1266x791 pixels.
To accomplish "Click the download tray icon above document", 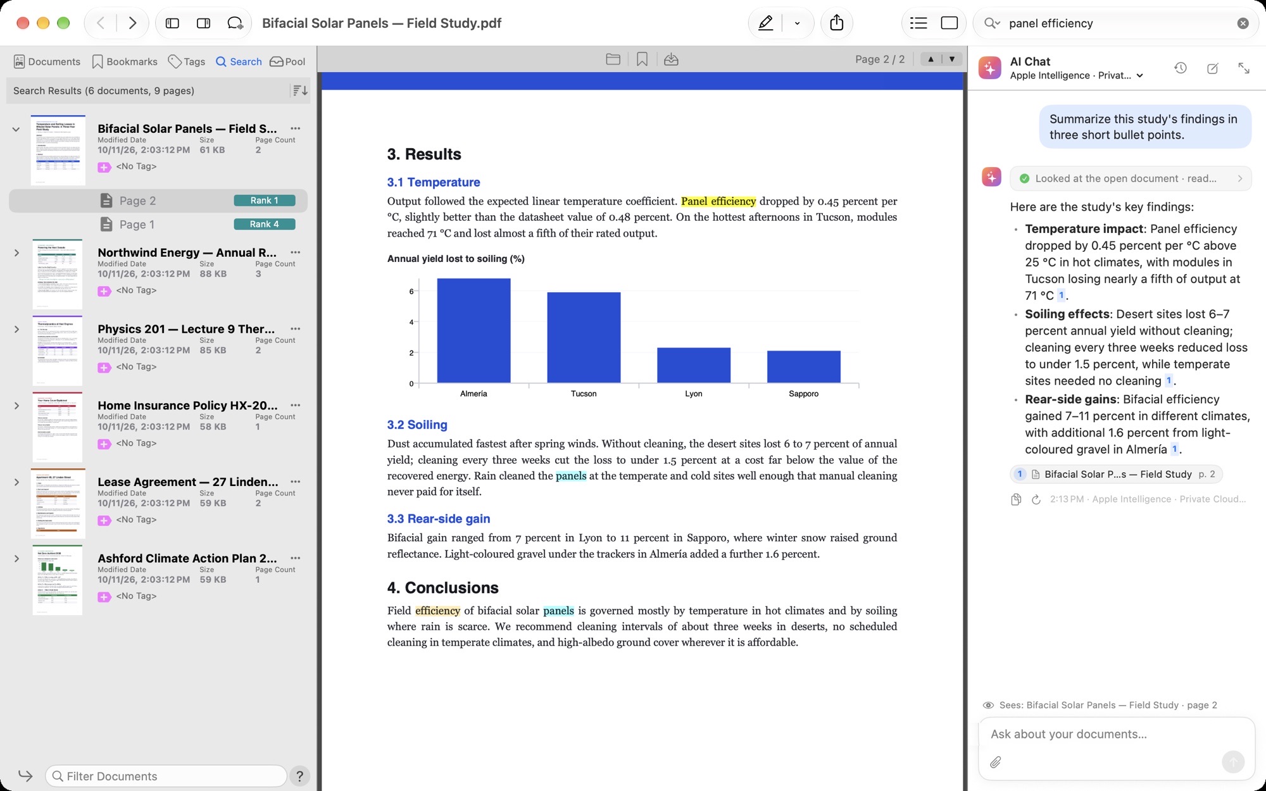I will pos(671,59).
